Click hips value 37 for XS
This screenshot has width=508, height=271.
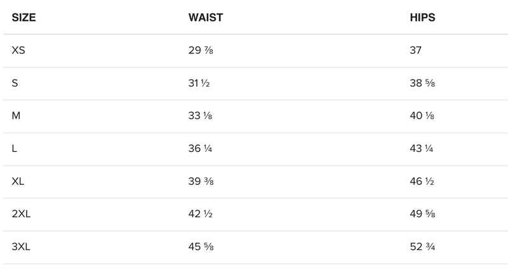click(417, 50)
